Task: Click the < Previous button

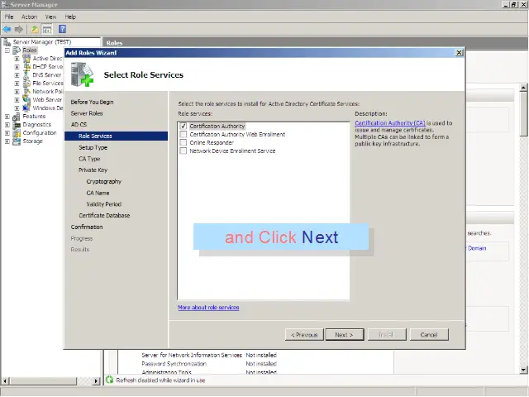Action: (x=304, y=334)
